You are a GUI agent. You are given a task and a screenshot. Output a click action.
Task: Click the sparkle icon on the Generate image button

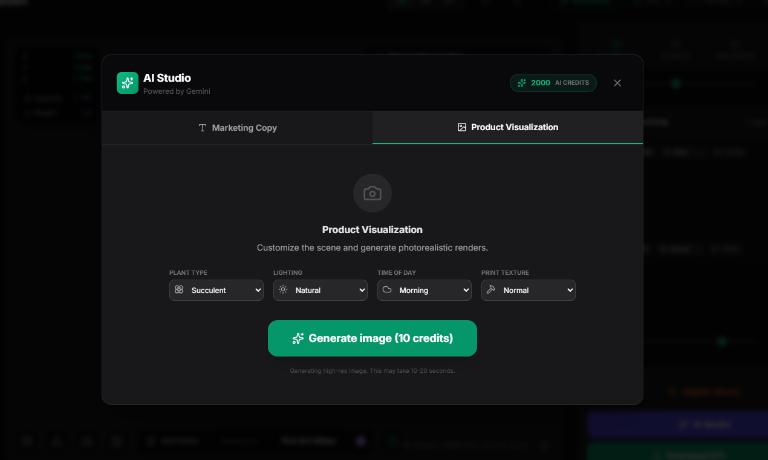(x=298, y=338)
